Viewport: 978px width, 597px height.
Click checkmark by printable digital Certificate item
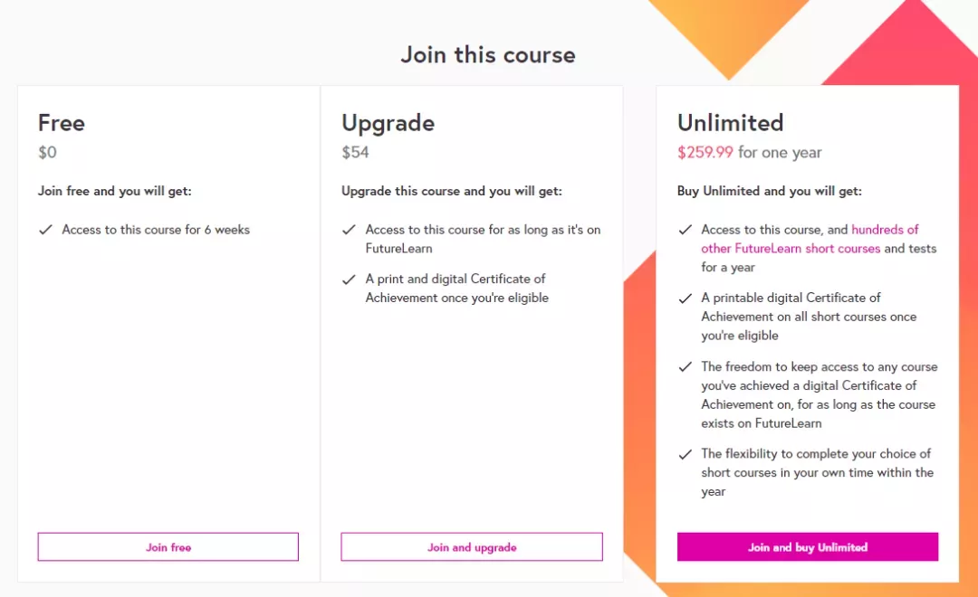(685, 298)
